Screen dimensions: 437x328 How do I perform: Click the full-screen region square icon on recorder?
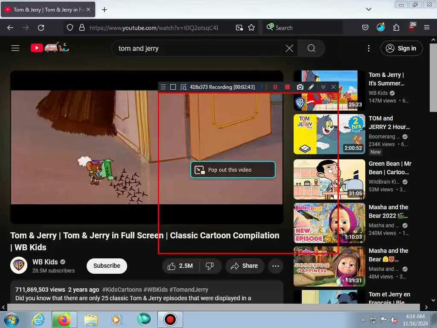(x=173, y=87)
